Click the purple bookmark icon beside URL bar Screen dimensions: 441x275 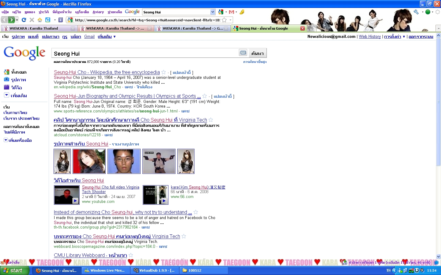tap(61, 20)
